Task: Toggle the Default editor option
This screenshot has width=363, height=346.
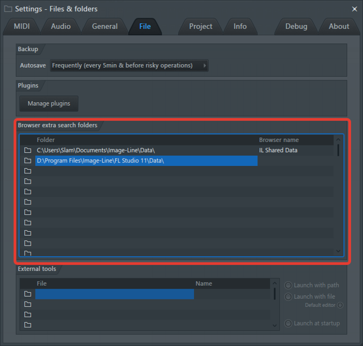Action: pos(340,305)
